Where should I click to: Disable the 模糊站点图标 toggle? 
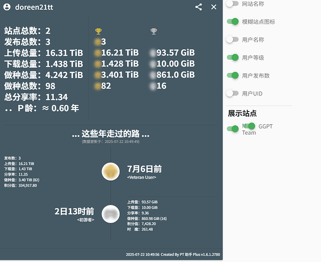(x=233, y=21)
